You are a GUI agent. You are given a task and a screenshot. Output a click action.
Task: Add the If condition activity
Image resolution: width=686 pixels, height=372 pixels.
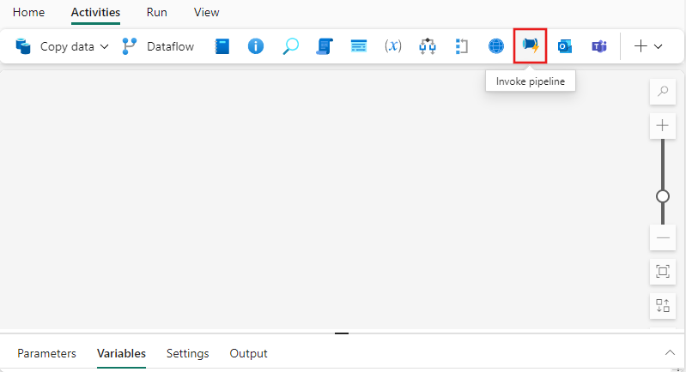click(427, 46)
